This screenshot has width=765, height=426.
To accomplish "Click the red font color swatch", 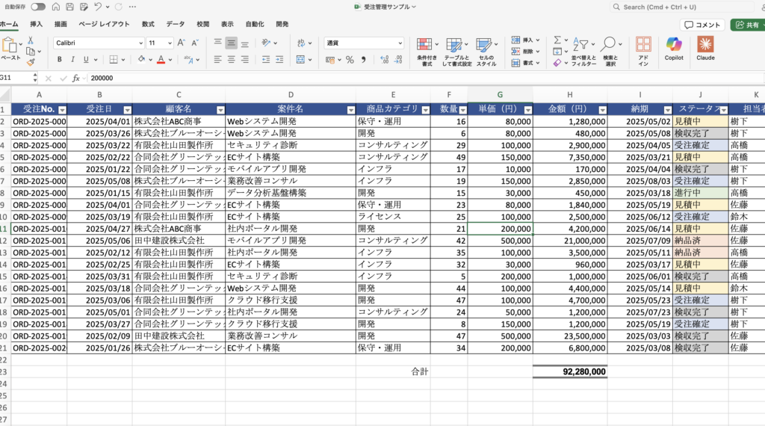I will click(x=161, y=60).
